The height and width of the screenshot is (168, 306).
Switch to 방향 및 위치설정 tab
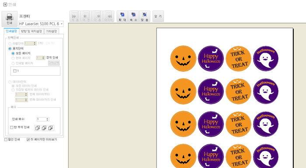tap(31, 31)
